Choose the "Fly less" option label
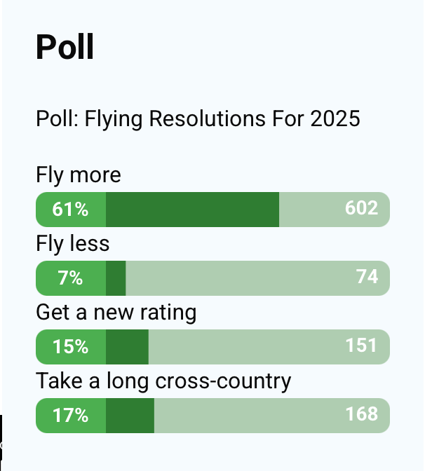This screenshot has height=471, width=425. [72, 243]
